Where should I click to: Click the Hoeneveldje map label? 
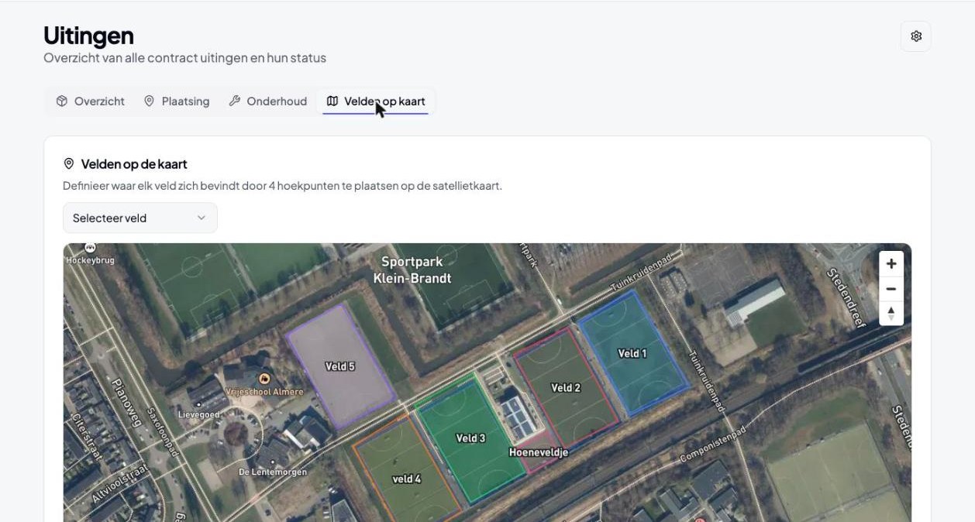539,452
